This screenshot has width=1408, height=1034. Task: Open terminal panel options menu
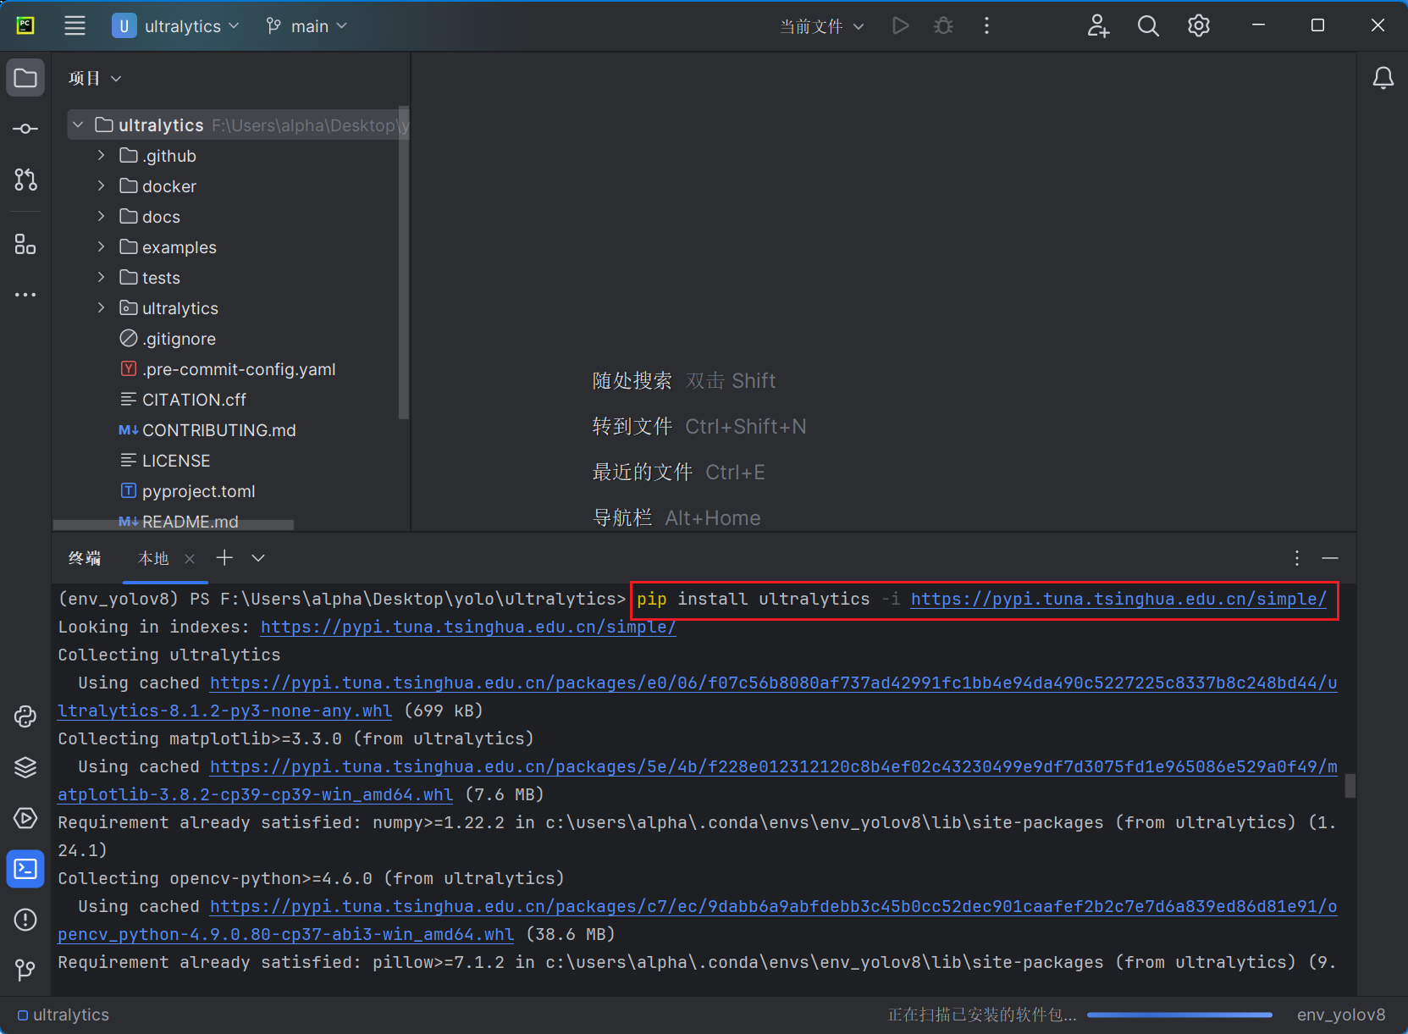tap(1297, 558)
